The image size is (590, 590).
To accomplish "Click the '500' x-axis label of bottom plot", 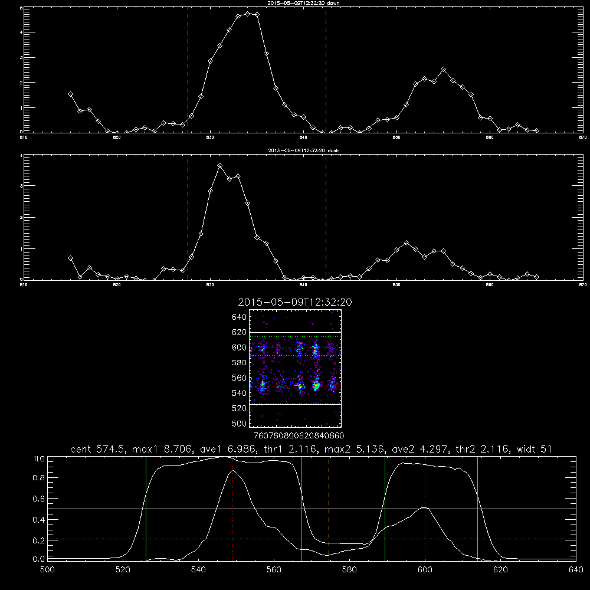I will [47, 570].
